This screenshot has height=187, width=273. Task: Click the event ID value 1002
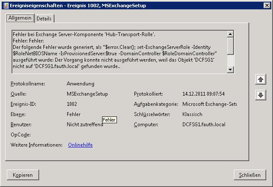(x=72, y=104)
